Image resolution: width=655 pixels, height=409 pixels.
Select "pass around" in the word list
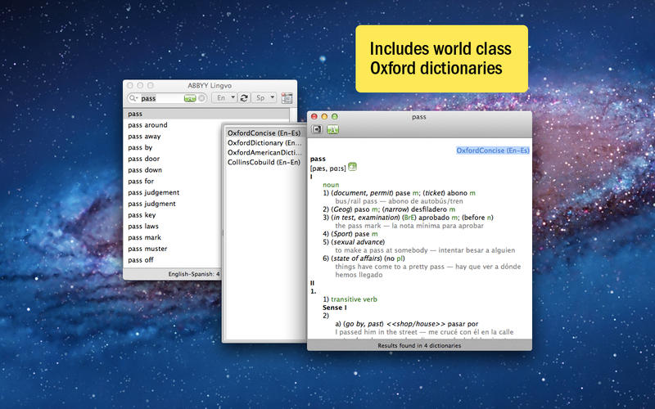tap(148, 125)
